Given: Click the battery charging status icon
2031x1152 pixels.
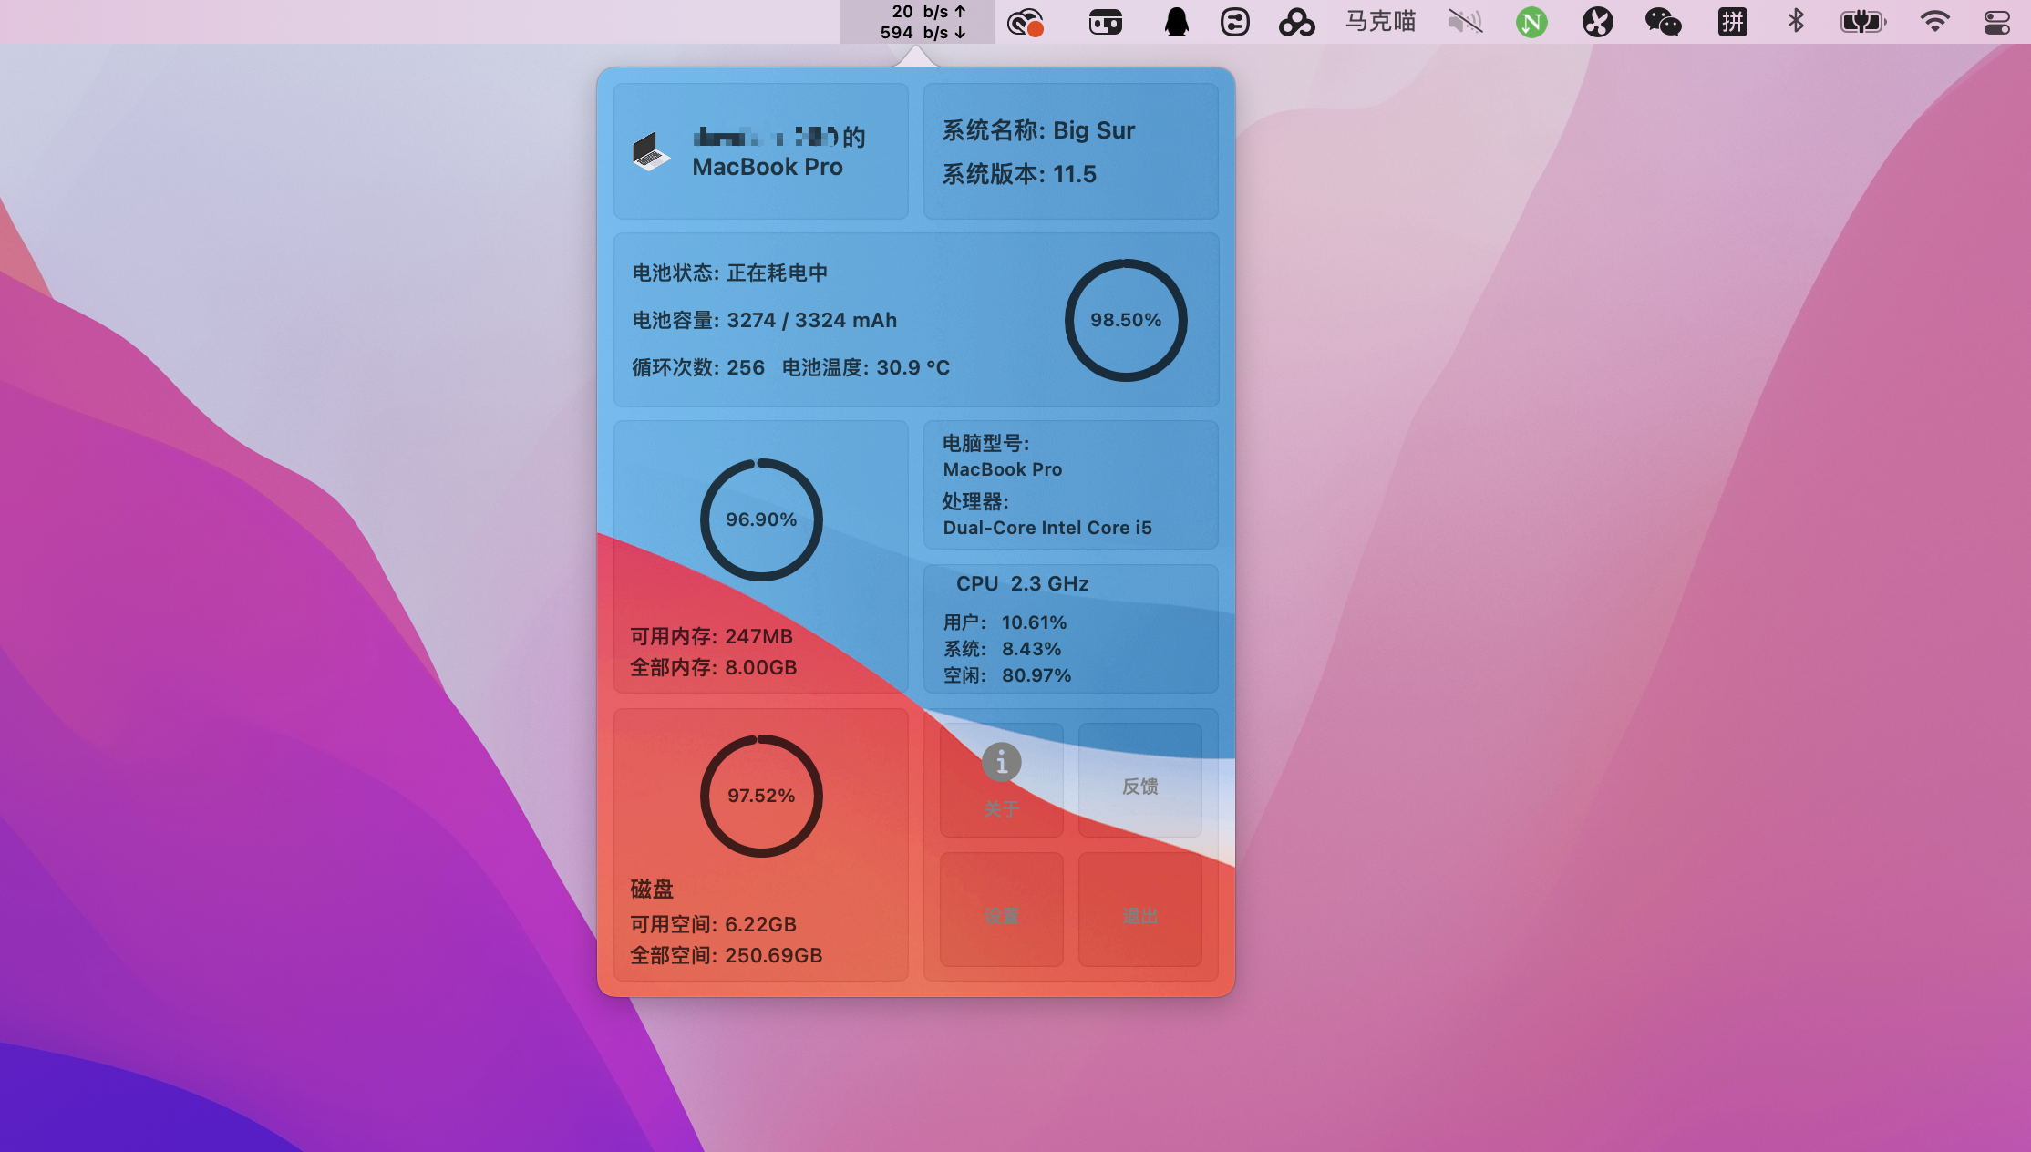Looking at the screenshot, I should pos(1862,22).
